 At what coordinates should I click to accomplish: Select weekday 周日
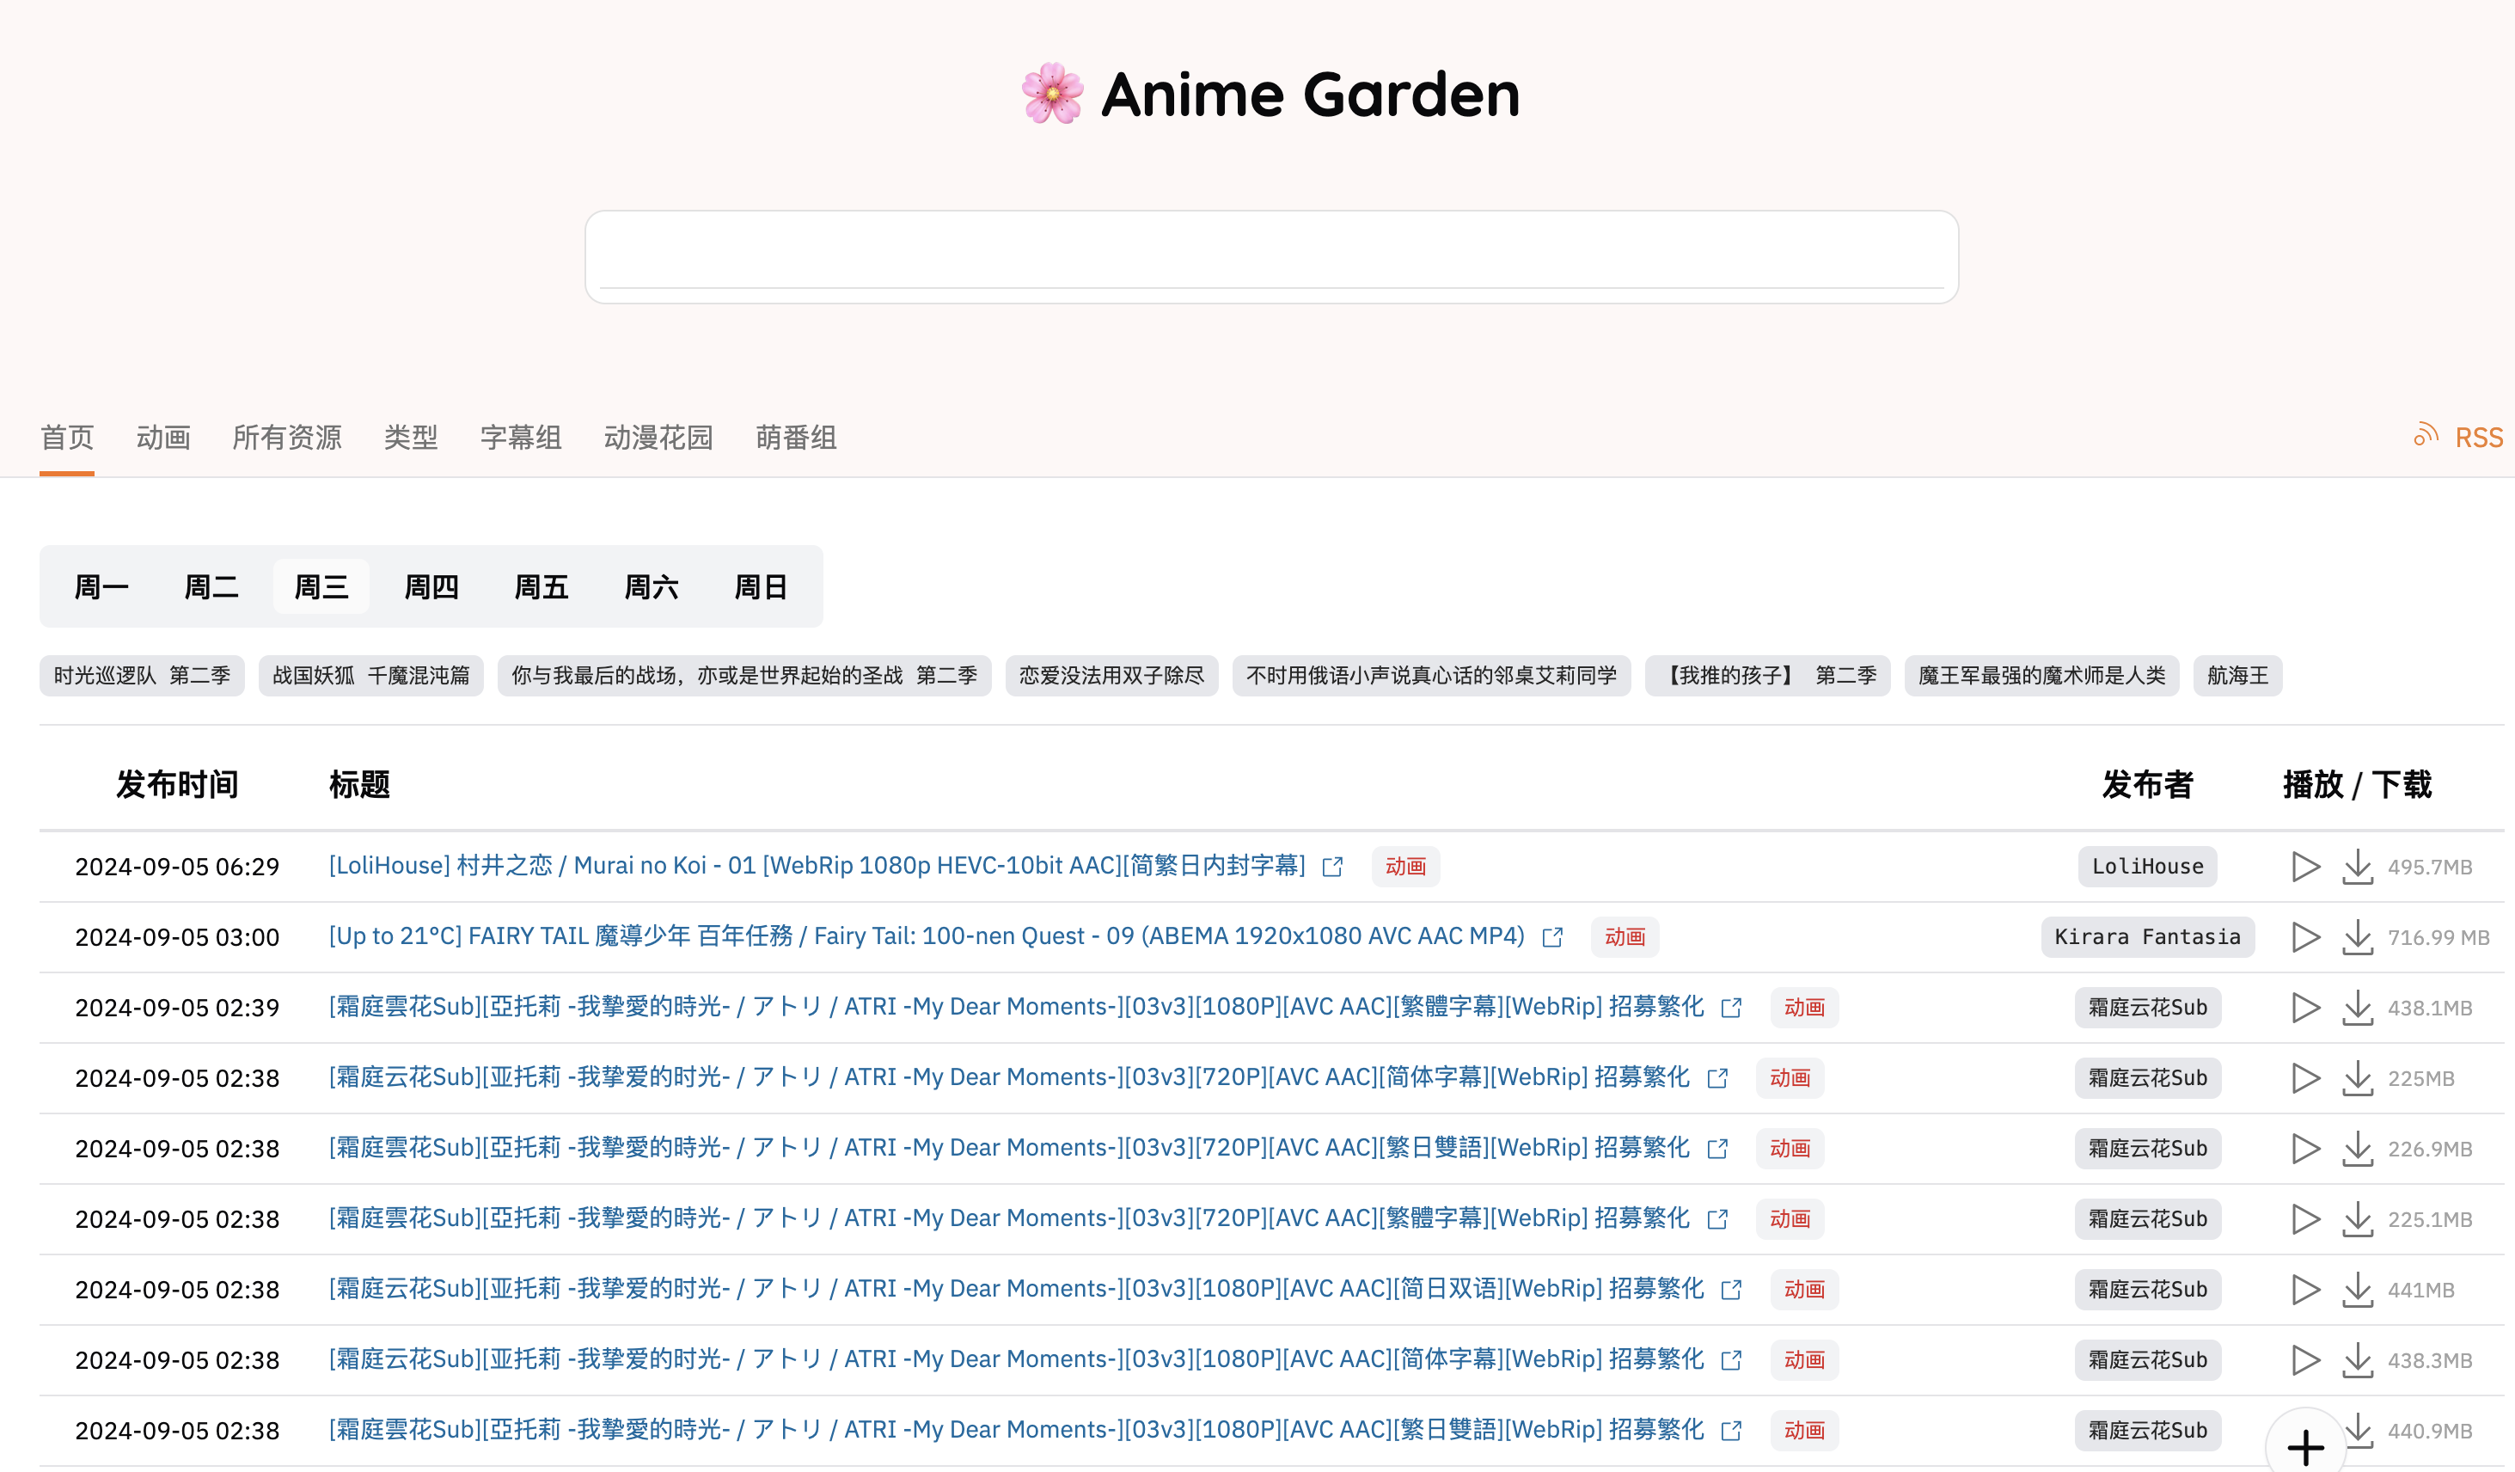click(x=761, y=587)
